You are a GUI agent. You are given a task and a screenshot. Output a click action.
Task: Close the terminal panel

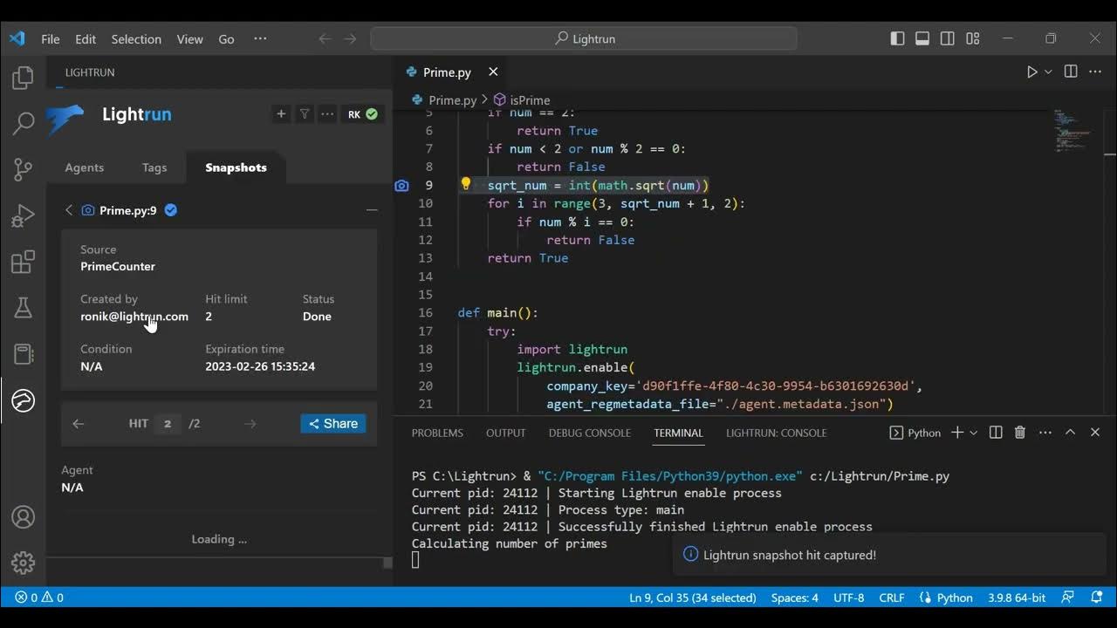[1095, 433]
